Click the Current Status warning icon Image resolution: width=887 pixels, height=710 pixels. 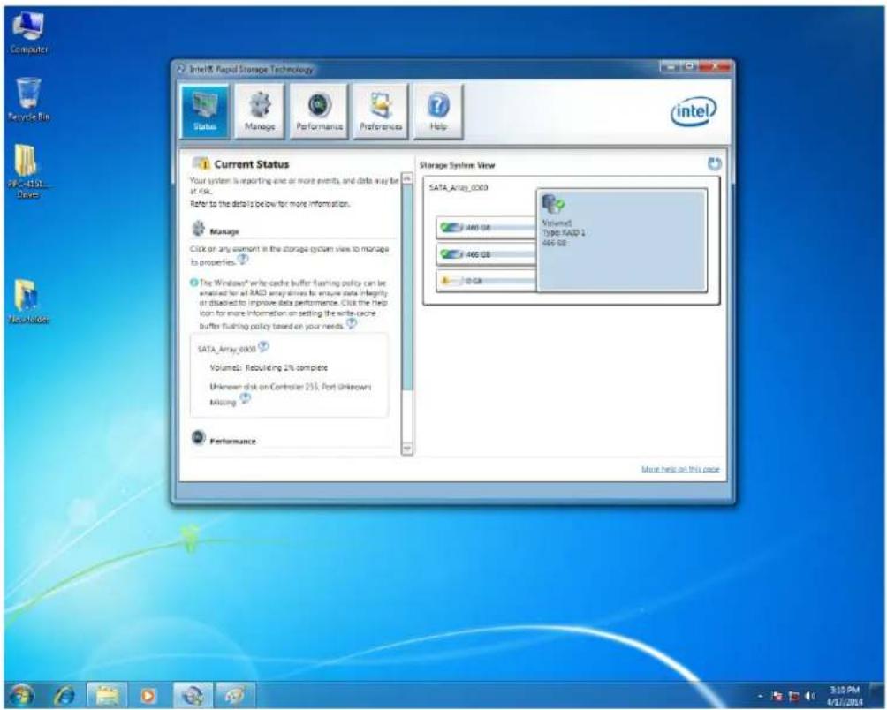[201, 164]
